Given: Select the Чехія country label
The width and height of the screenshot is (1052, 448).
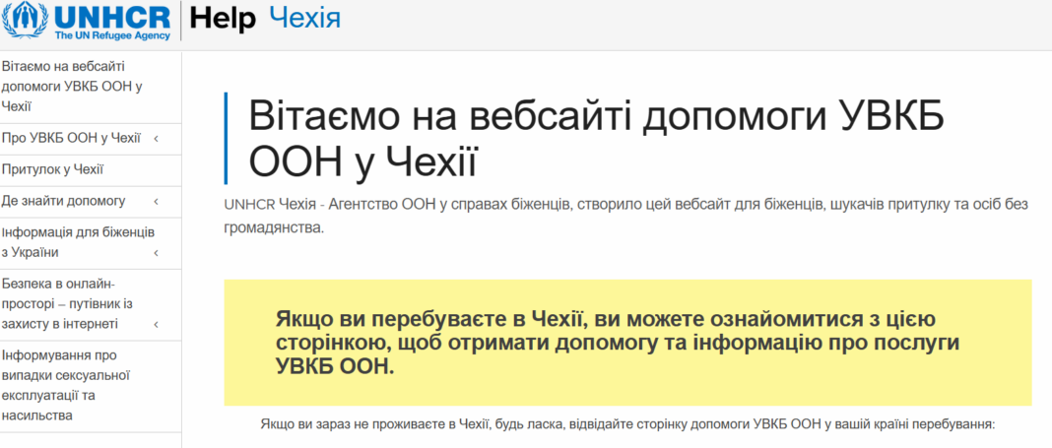Looking at the screenshot, I should (x=304, y=18).
